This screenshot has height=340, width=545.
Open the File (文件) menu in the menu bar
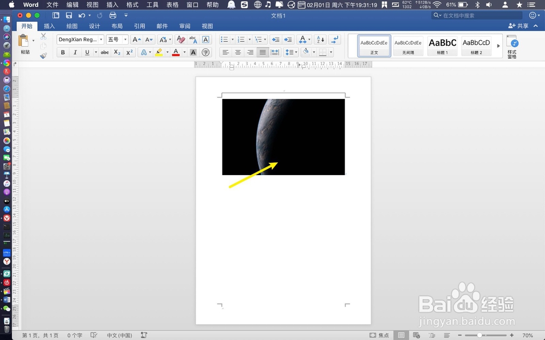click(52, 5)
